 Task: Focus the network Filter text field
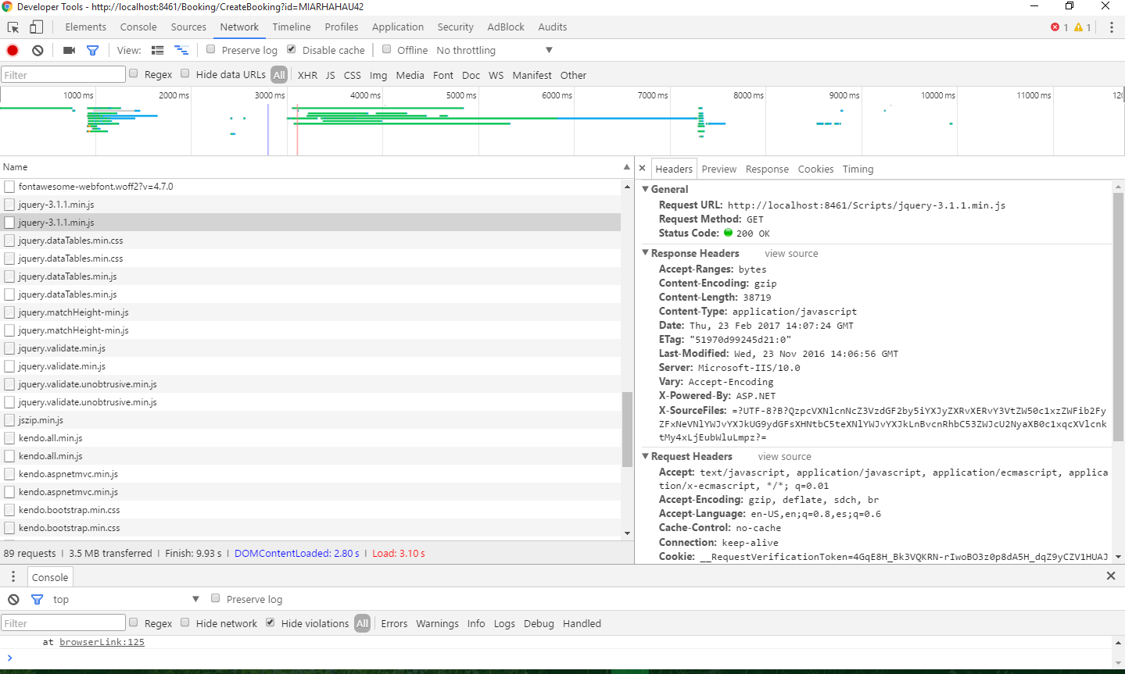63,74
